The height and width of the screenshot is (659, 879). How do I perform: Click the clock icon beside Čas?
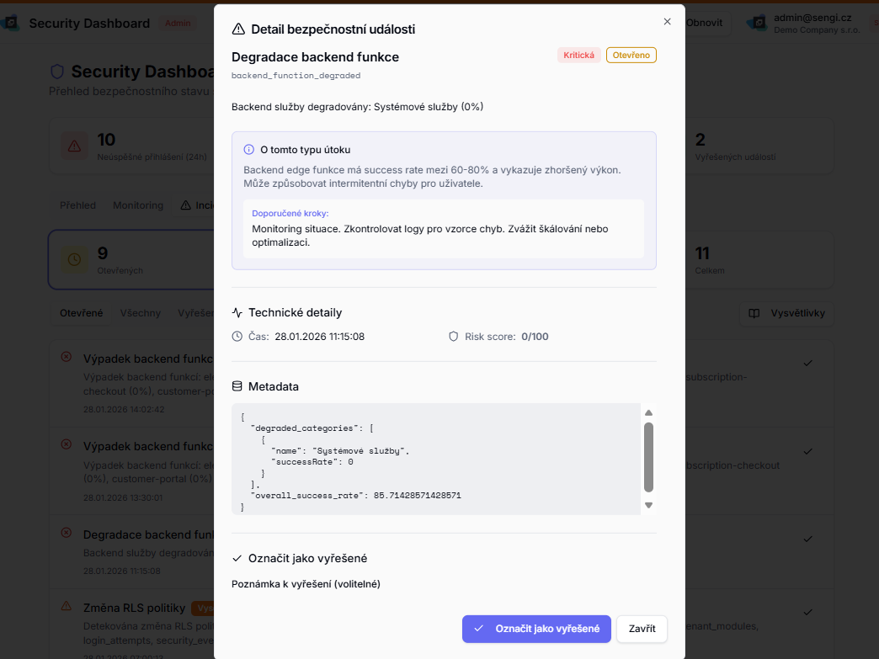[x=237, y=337]
